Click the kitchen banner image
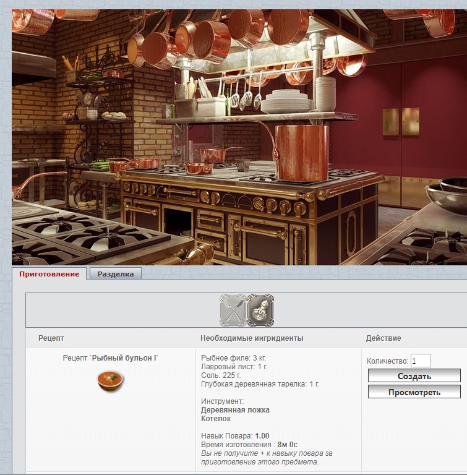Screen dimensions: 467x475 [239, 136]
